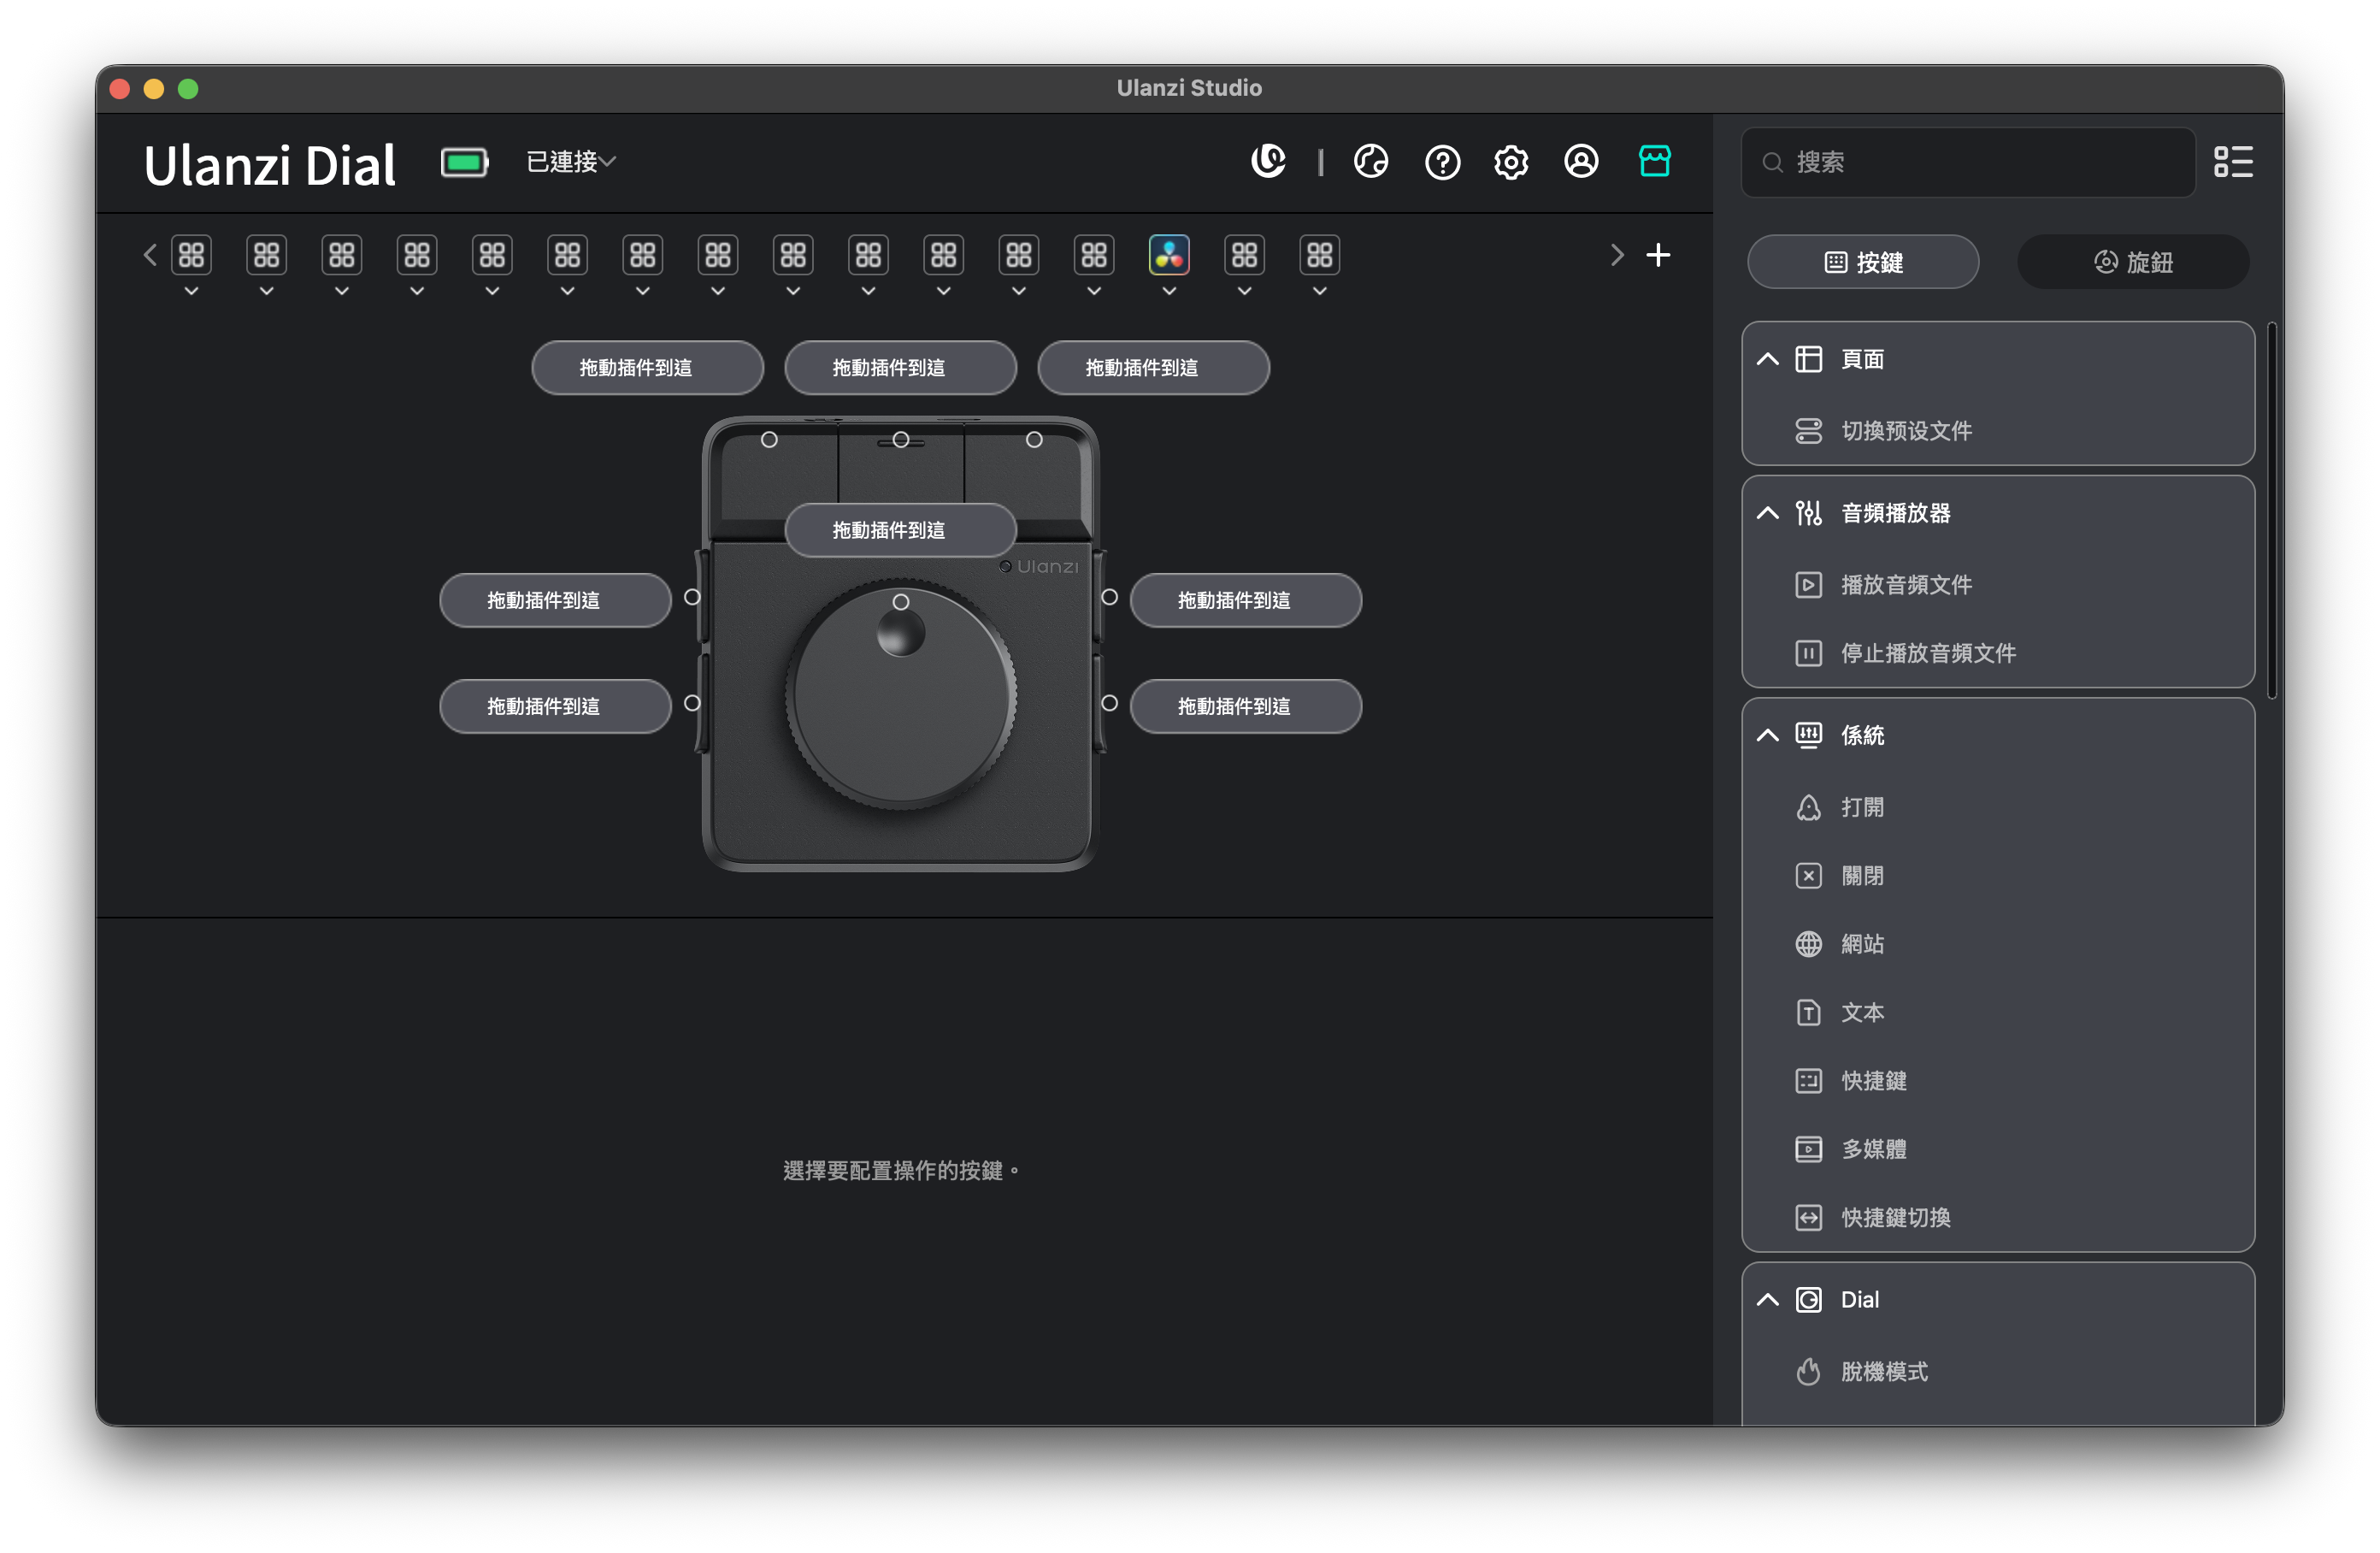Select the upper-right side 拖動插件到這 slot
The height and width of the screenshot is (1553, 2380).
click(x=1245, y=599)
